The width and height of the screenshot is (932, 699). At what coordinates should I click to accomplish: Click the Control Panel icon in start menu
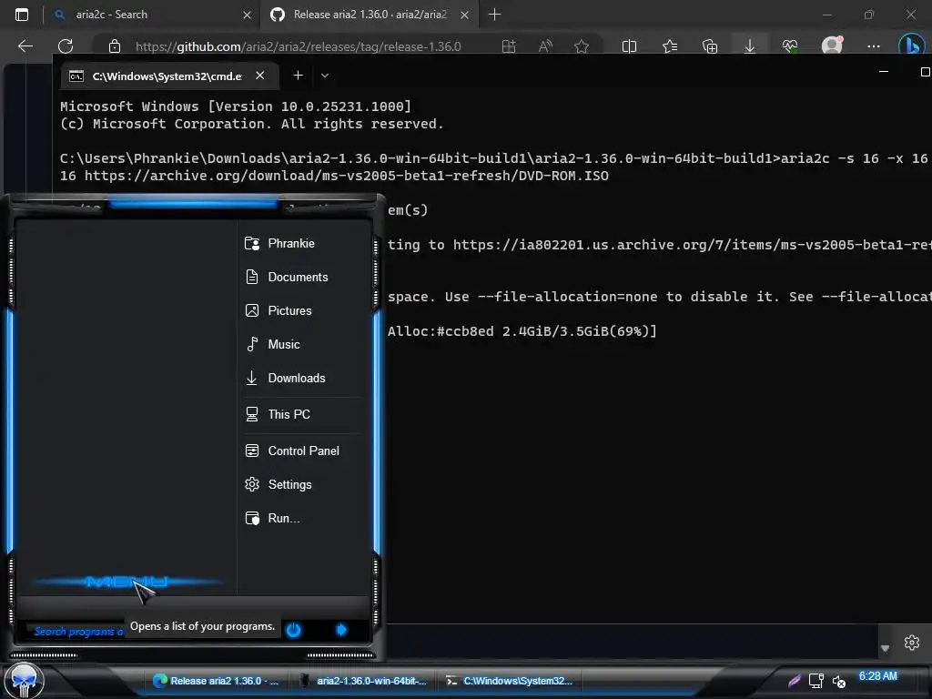[x=252, y=451]
